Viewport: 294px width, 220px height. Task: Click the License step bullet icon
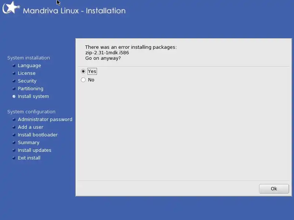pyautogui.click(x=14, y=73)
